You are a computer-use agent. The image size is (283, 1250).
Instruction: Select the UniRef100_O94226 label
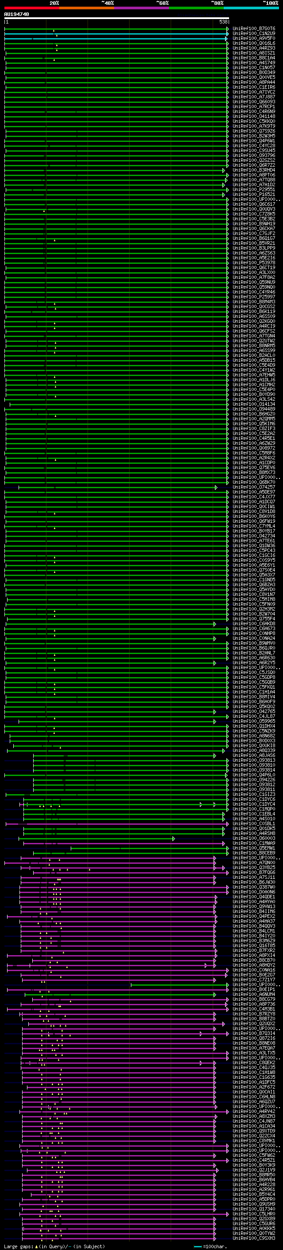pos(254,780)
